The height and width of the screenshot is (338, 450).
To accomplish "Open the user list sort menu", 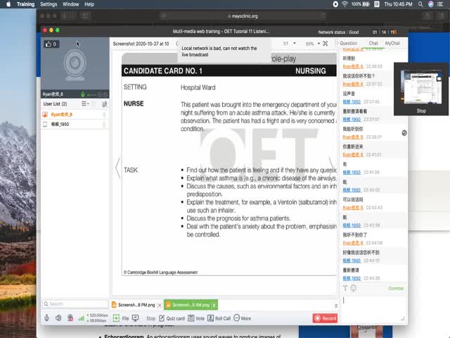I will pos(85,104).
